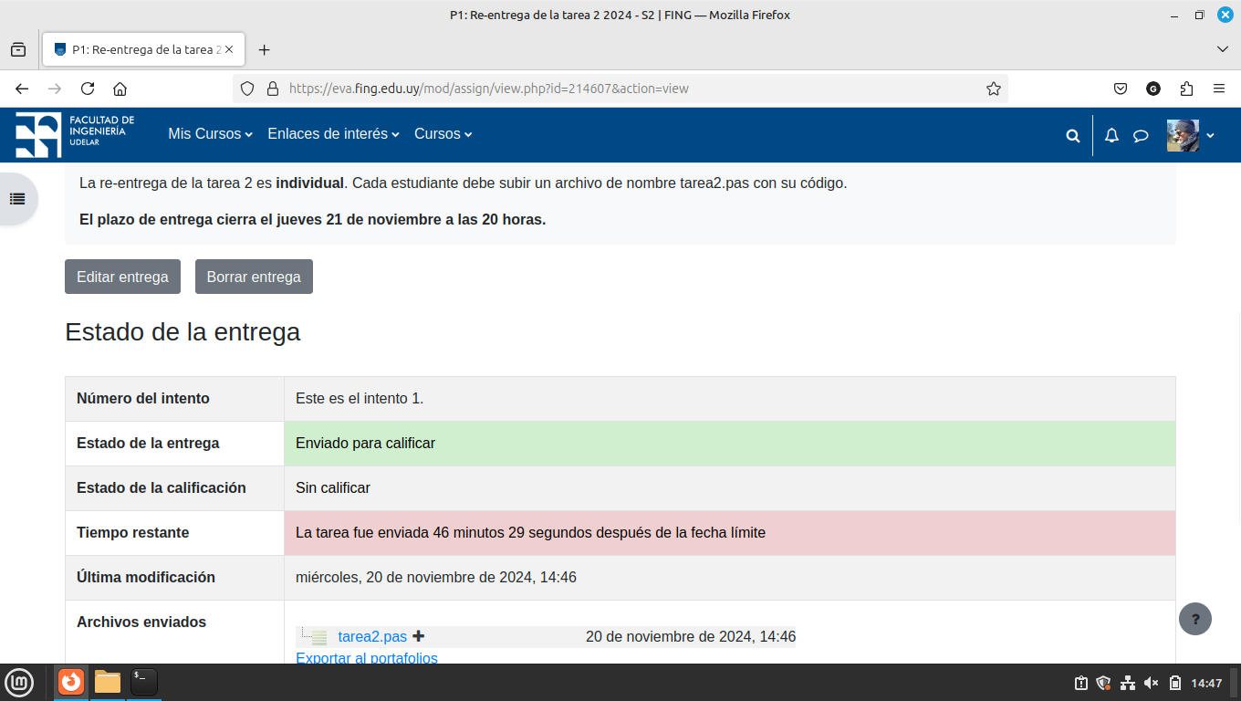
Task: Open Firefox application hamburger menu
Action: [x=1219, y=89]
